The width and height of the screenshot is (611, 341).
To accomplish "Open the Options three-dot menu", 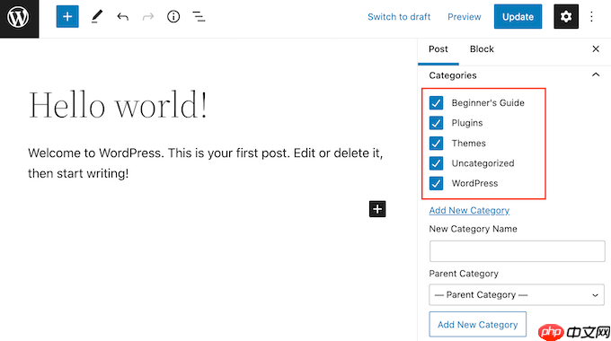I will [591, 17].
